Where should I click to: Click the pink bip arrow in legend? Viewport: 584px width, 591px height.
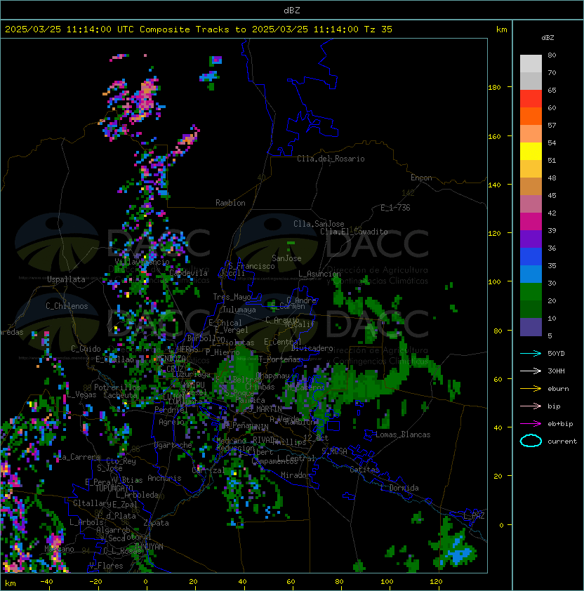pos(531,406)
